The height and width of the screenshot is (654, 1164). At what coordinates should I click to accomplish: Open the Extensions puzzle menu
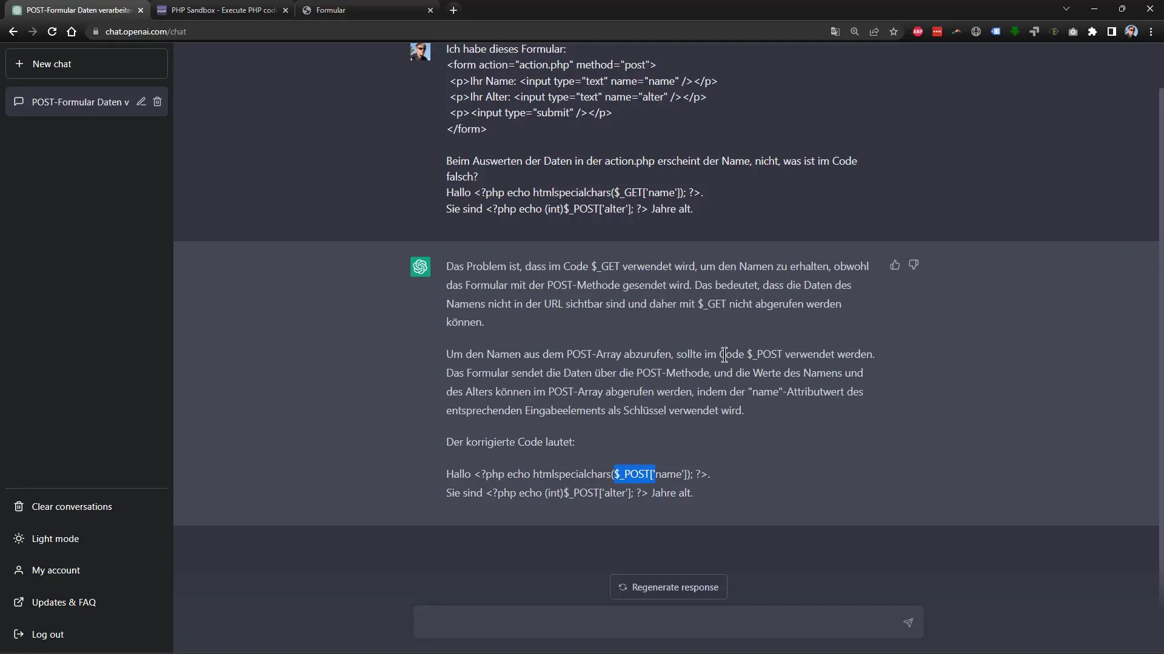[x=1092, y=31]
